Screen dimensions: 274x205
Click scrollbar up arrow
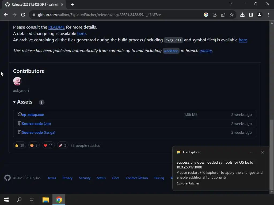(272, 23)
